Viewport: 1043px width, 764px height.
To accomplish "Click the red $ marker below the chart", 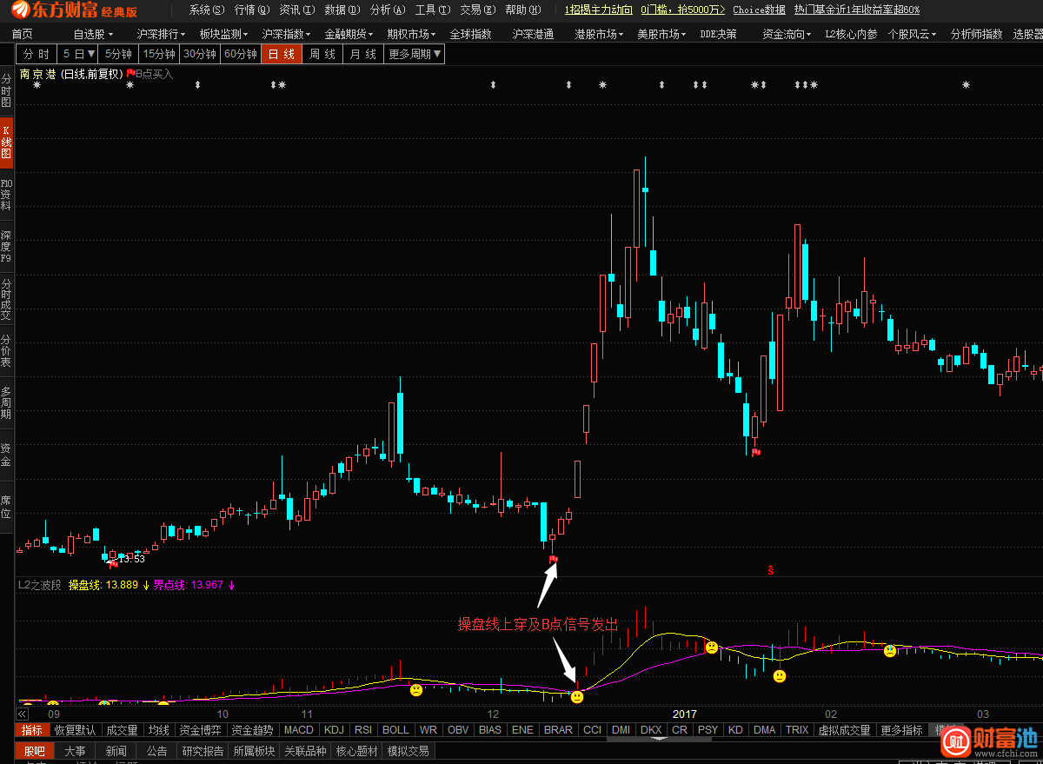I will (x=771, y=570).
